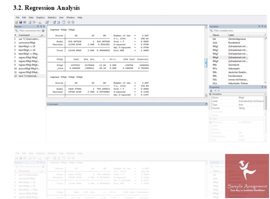Click the Filter commands here field
The height and width of the screenshot is (199, 270).
click(29, 31)
